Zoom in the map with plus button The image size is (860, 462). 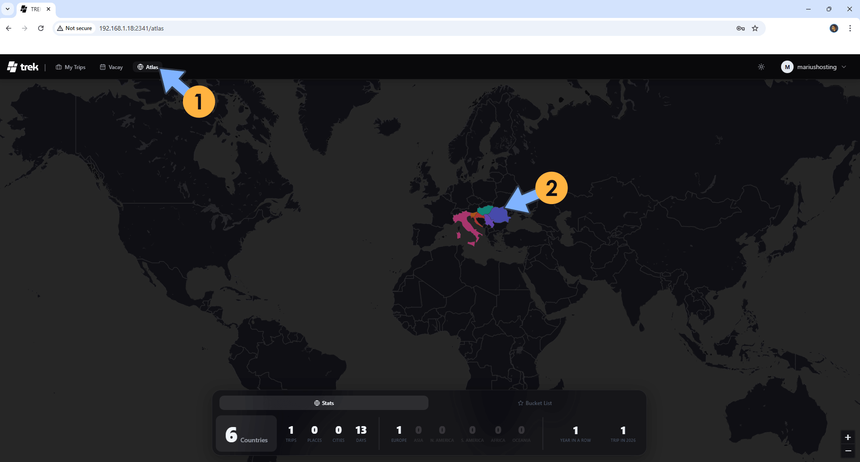[848, 437]
